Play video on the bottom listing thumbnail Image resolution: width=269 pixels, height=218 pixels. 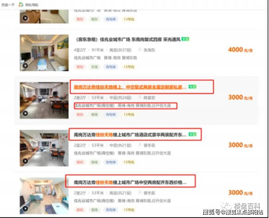pos(25,209)
